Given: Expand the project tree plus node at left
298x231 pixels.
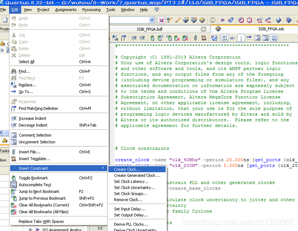Looking at the screenshot, I should 2,50.
